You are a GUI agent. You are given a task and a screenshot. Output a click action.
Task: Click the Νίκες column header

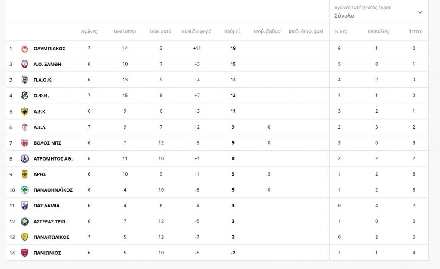coord(341,31)
